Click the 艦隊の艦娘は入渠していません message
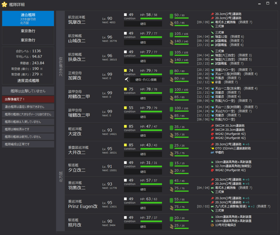280x235 pixels. [x=28, y=122]
